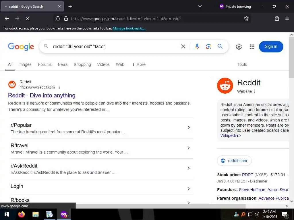The height and width of the screenshot is (220, 294).
Task: Open Reddit - Dive into anything link
Action: tap(42, 95)
